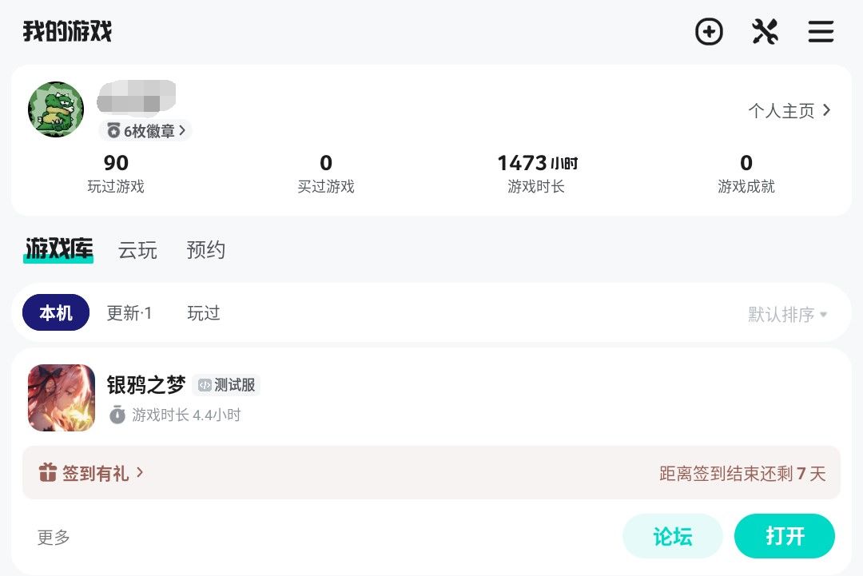863x576 pixels.
Task: Tap the green dinosaur profile avatar
Action: pyautogui.click(x=56, y=109)
